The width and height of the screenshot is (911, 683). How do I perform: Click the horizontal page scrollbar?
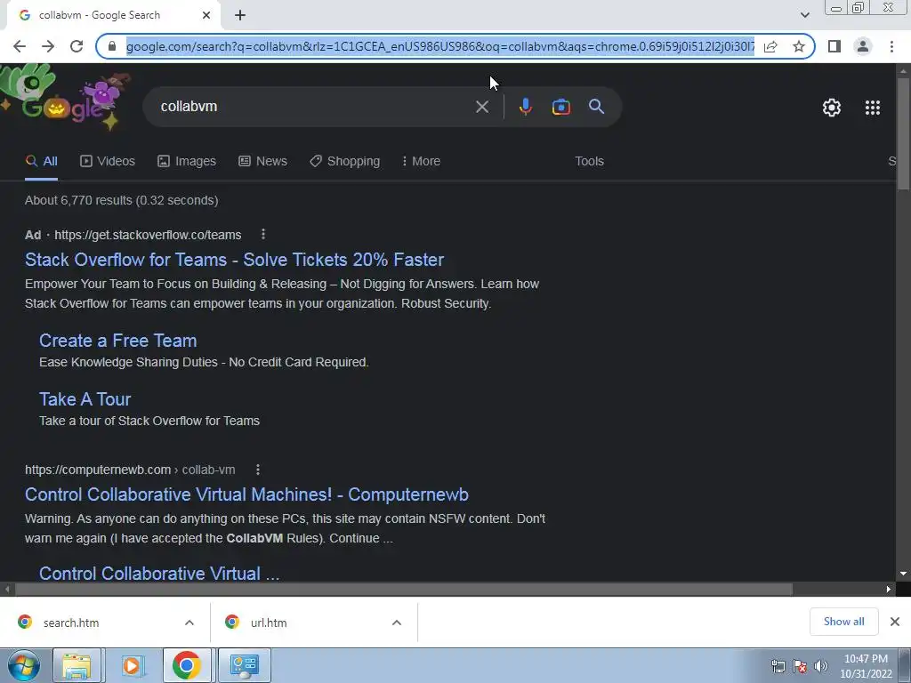[x=404, y=589]
